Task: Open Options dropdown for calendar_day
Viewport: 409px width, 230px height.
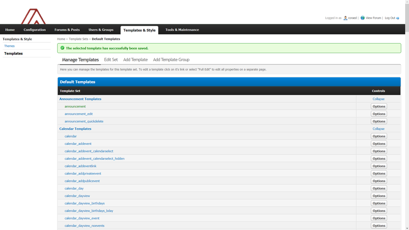Action: point(379,188)
